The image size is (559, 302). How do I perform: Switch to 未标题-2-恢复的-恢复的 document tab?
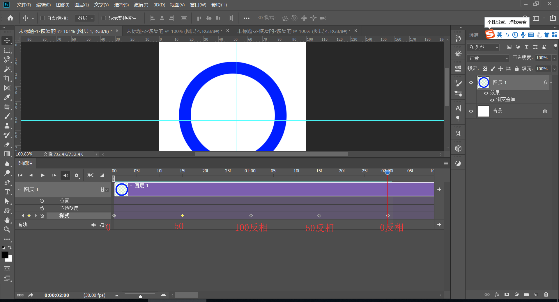pos(293,31)
